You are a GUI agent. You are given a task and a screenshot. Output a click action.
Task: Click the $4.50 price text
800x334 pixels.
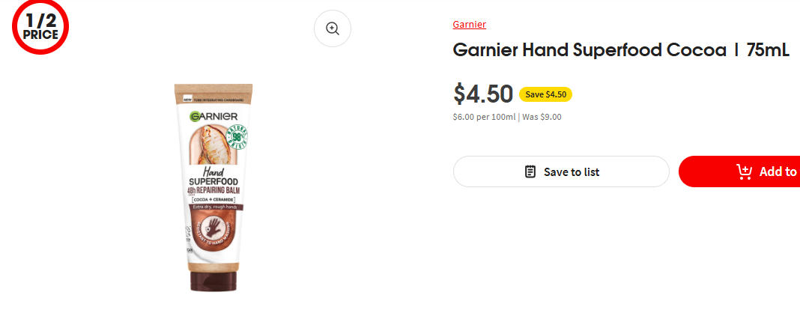tap(483, 94)
